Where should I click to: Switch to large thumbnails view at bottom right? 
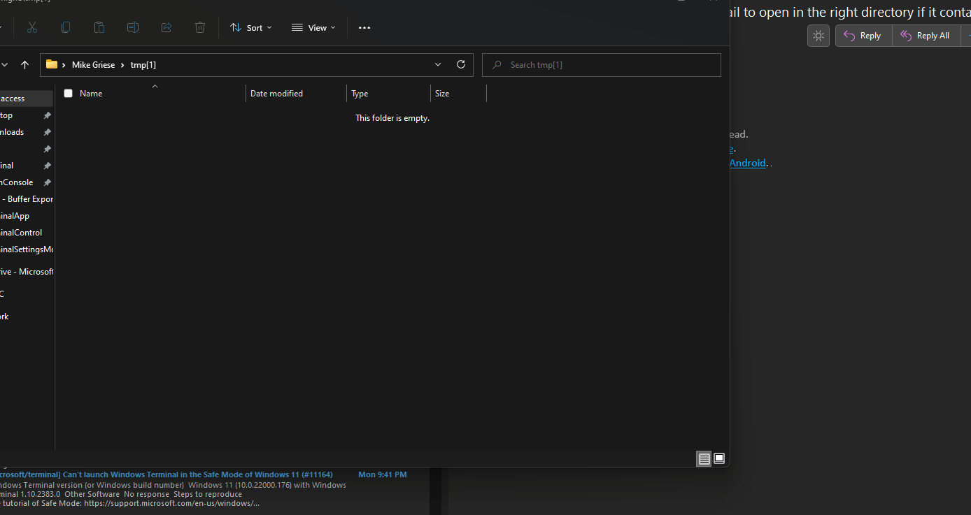tap(719, 458)
